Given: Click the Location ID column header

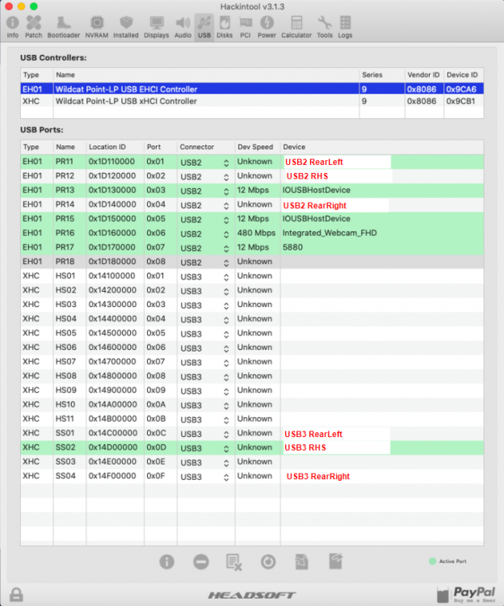Looking at the screenshot, I should (113, 147).
